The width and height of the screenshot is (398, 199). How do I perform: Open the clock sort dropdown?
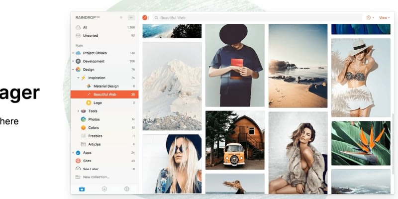[370, 17]
